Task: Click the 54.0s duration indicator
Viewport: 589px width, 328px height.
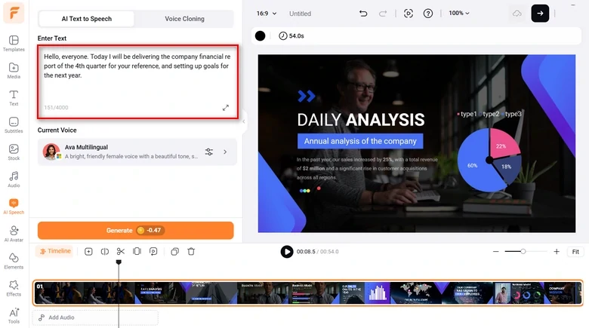Action: [x=291, y=36]
